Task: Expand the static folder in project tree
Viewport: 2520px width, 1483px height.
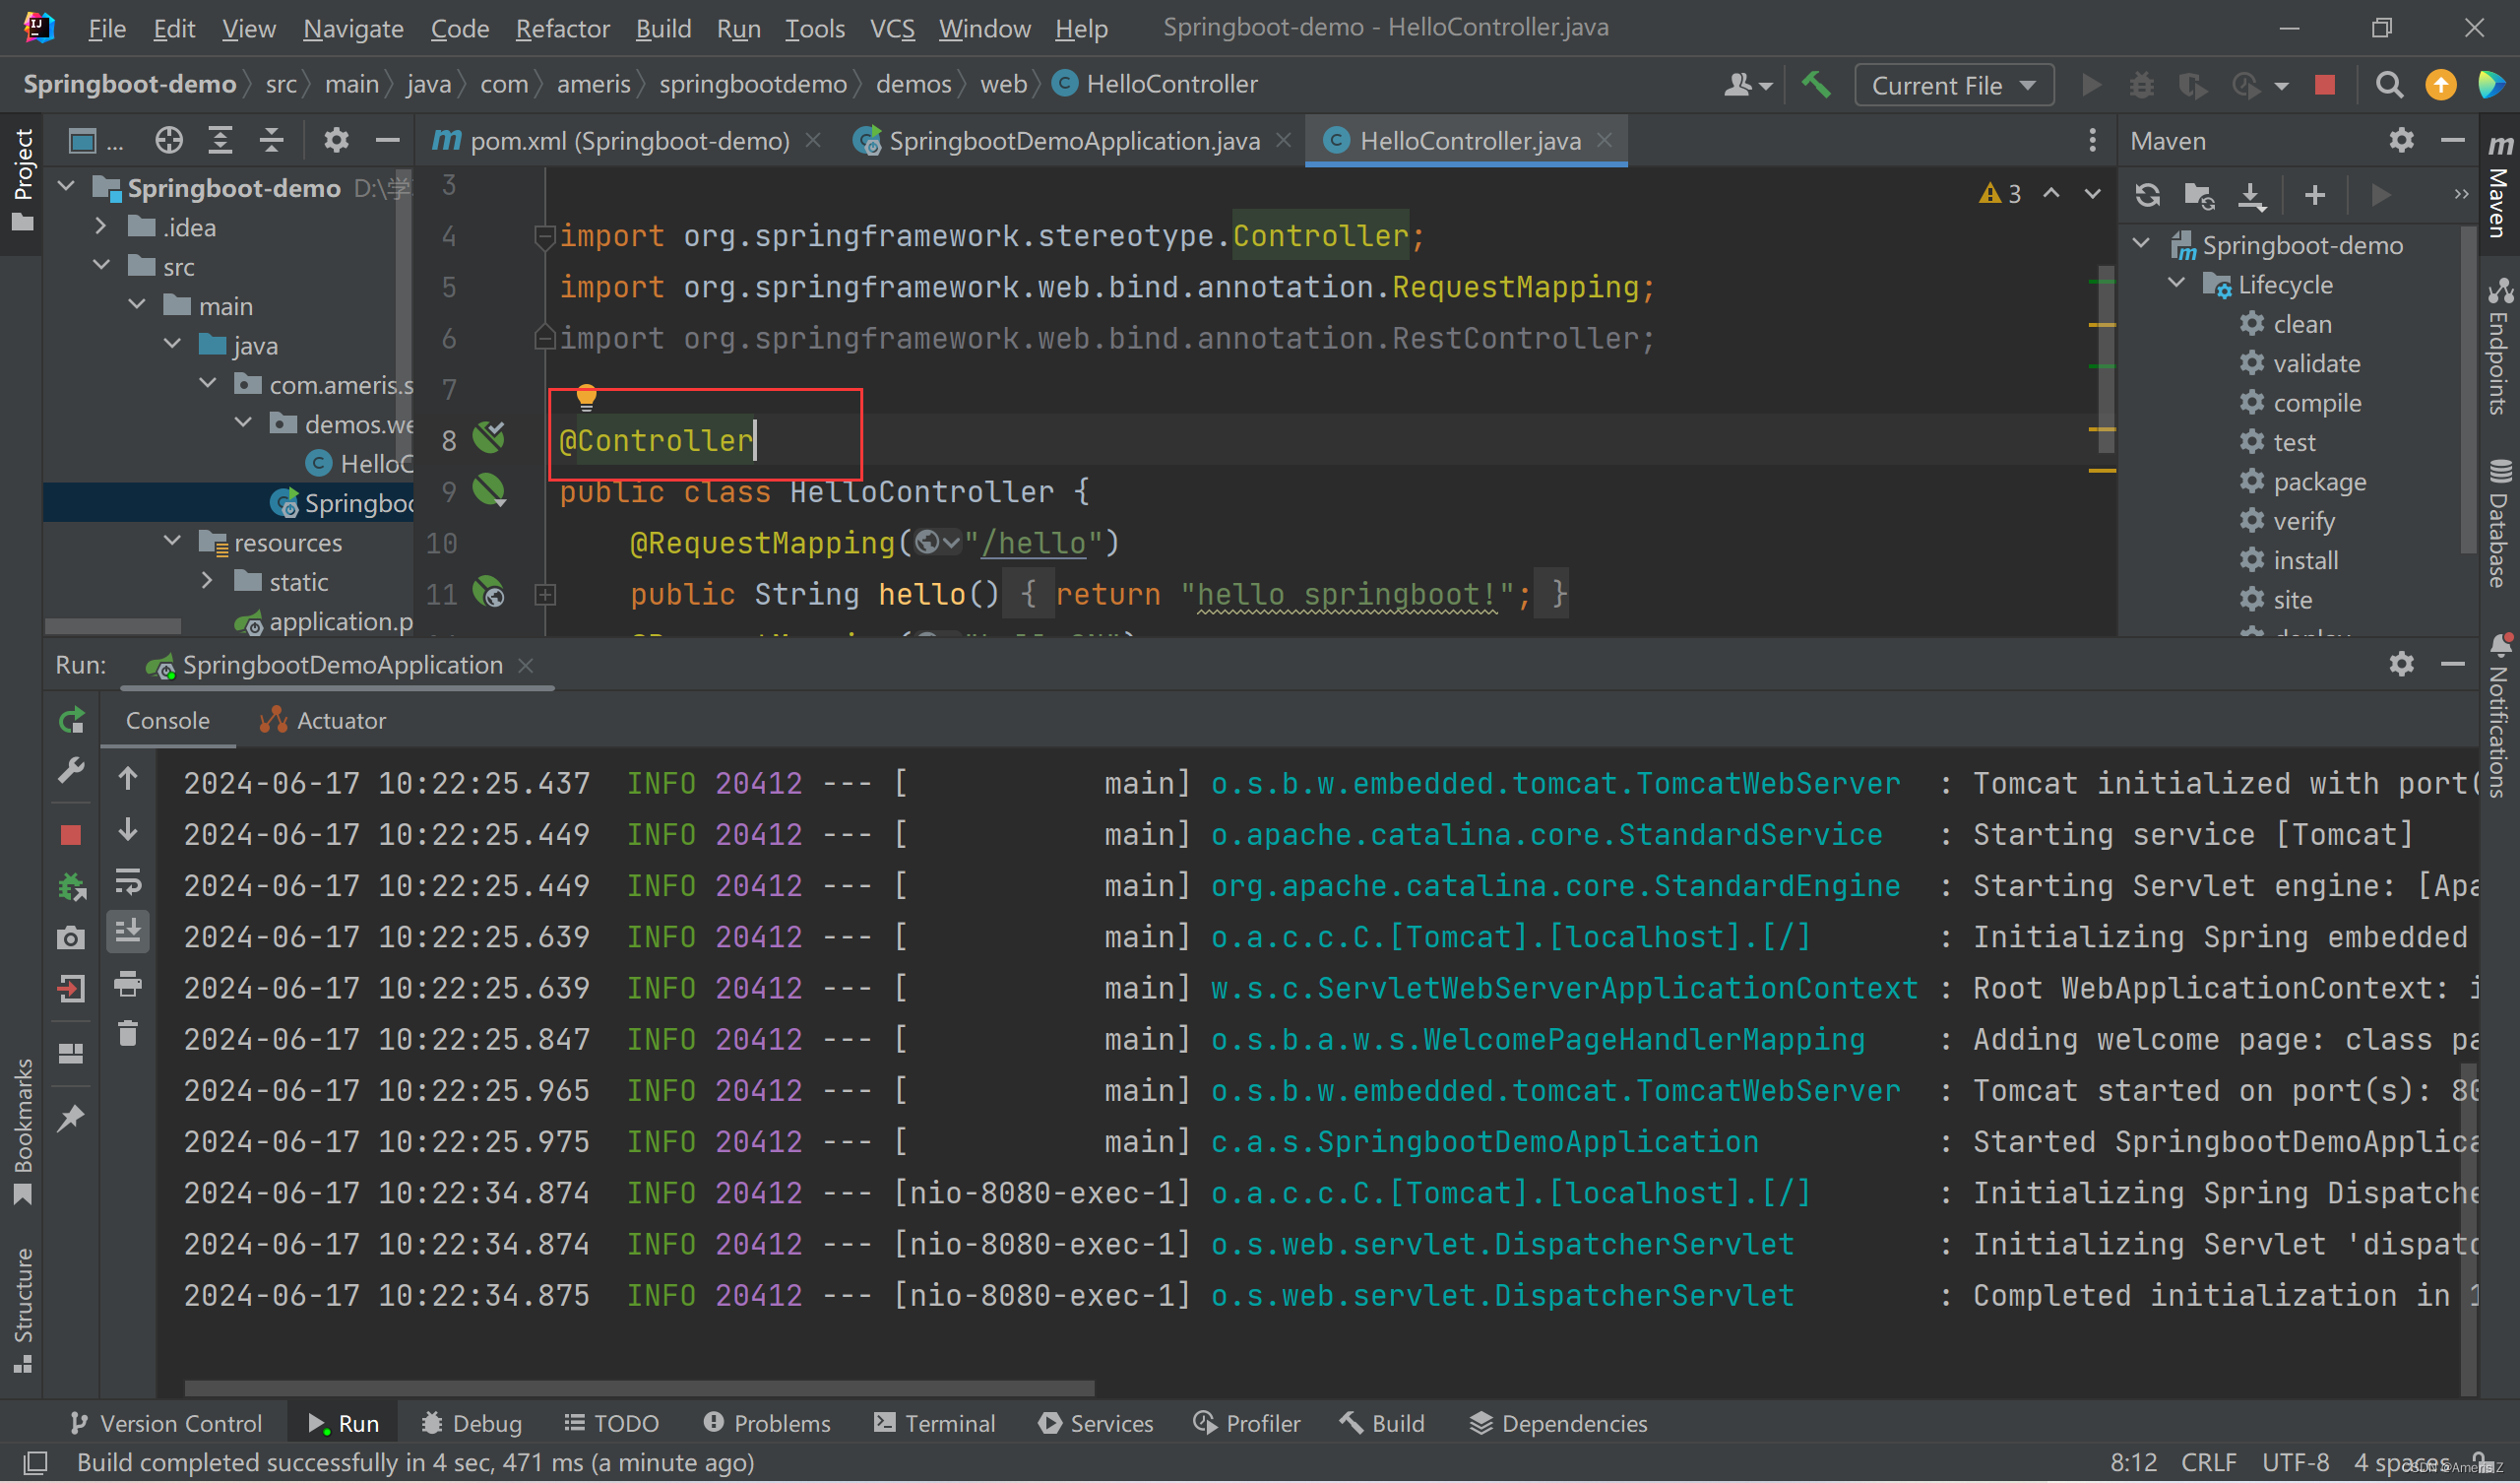Action: (x=207, y=580)
